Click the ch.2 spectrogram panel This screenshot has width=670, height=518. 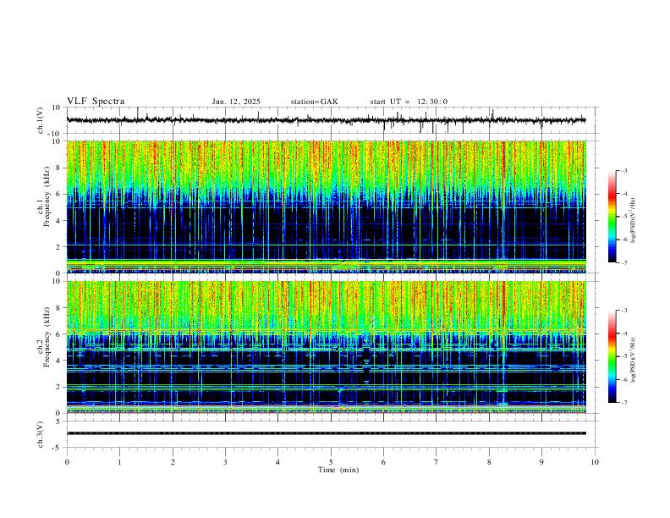pyautogui.click(x=326, y=347)
